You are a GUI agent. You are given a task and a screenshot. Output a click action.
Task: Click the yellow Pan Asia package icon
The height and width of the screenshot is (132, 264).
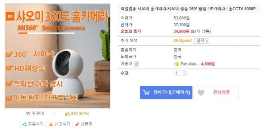[176, 64]
